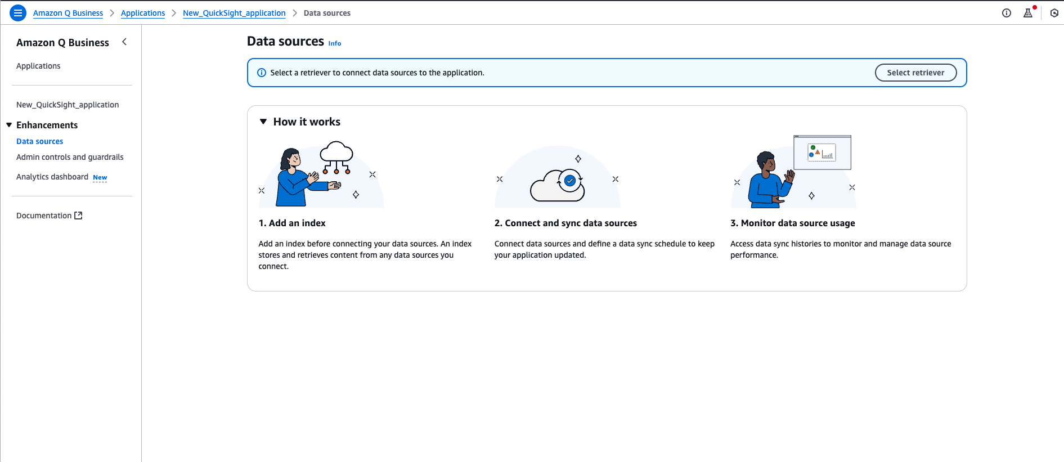Click the Add an index illustration
This screenshot has height=462, width=1064.
coord(321,174)
